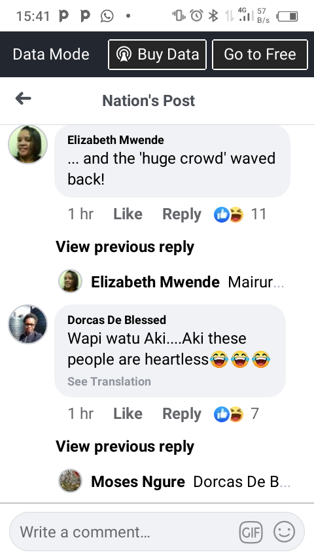Like Elizabeth Mwende's comment
The width and height of the screenshot is (314, 559).
coord(128,214)
